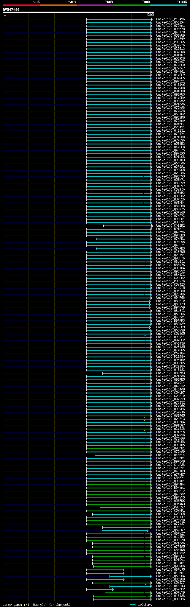Open hit UniRef100_O82553
The image size is (190, 607).
(170, 373)
